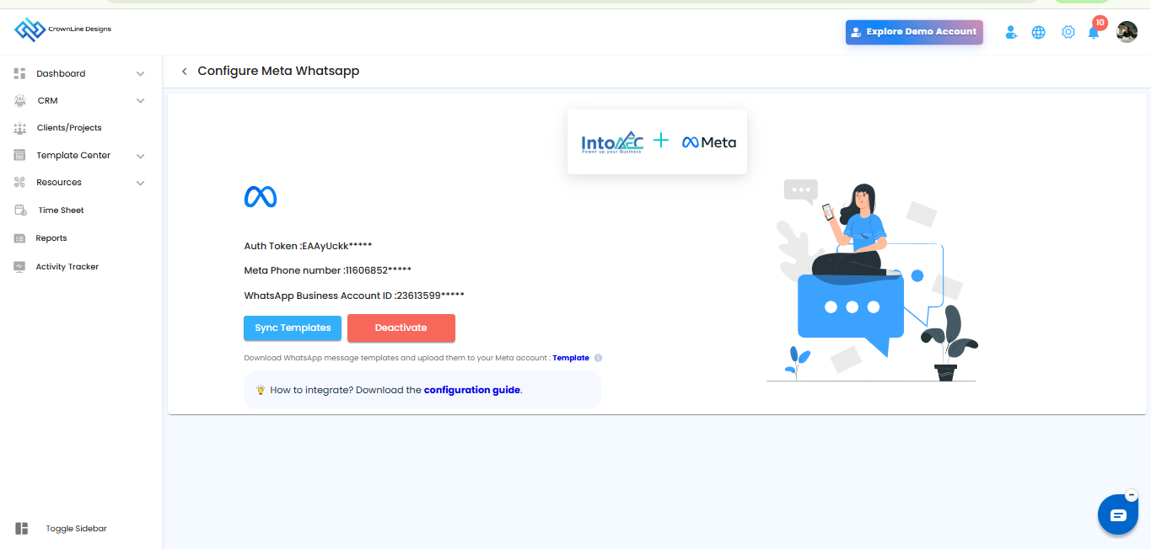Viewport: 1151px width, 549px height.
Task: Go back using the left arrow
Action: [x=185, y=72]
